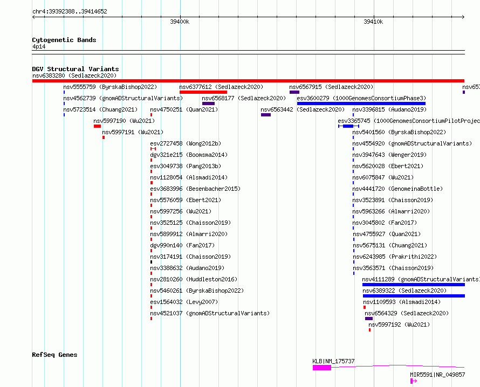Click nsv3396815 (Audano2019) label
Image resolution: width=480 pixels, height=387 pixels.
tap(389, 109)
